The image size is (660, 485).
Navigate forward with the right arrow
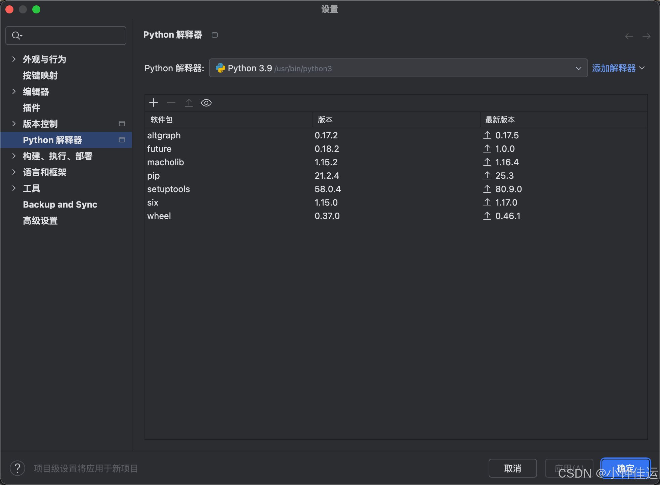[x=646, y=36]
